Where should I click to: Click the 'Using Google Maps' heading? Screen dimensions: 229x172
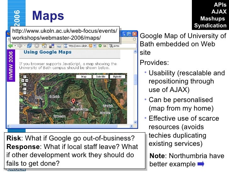(x=47, y=52)
